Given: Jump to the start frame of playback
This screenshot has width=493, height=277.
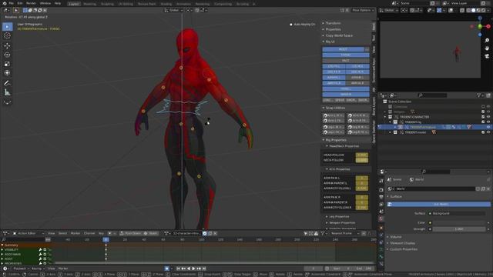Looking at the screenshot, I should coord(178,269).
